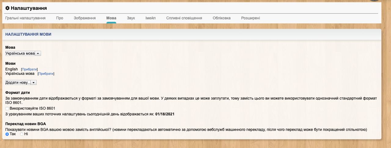Choose the Ні radio button
This screenshot has height=148, width=391.
pyautogui.click(x=21, y=134)
